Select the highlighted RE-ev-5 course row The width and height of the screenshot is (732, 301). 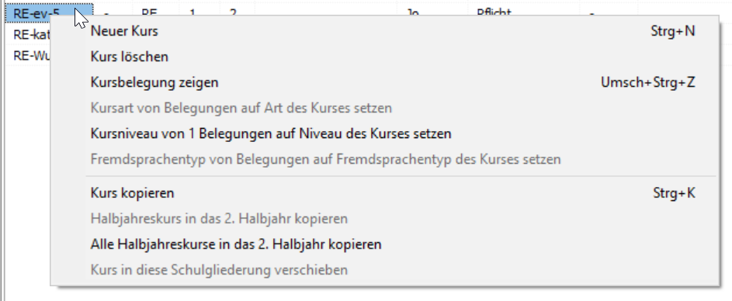click(49, 13)
